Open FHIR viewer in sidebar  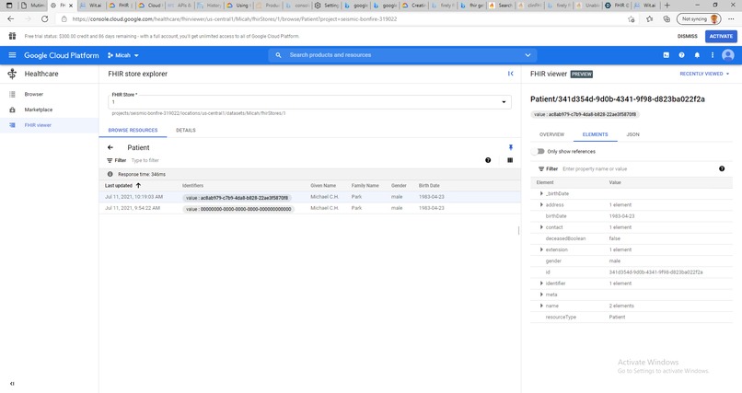38,125
